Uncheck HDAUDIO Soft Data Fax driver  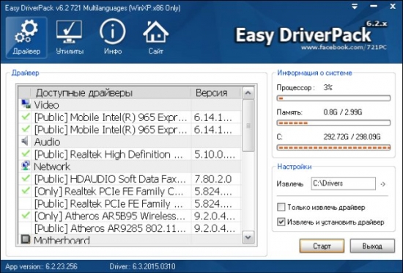click(26, 178)
